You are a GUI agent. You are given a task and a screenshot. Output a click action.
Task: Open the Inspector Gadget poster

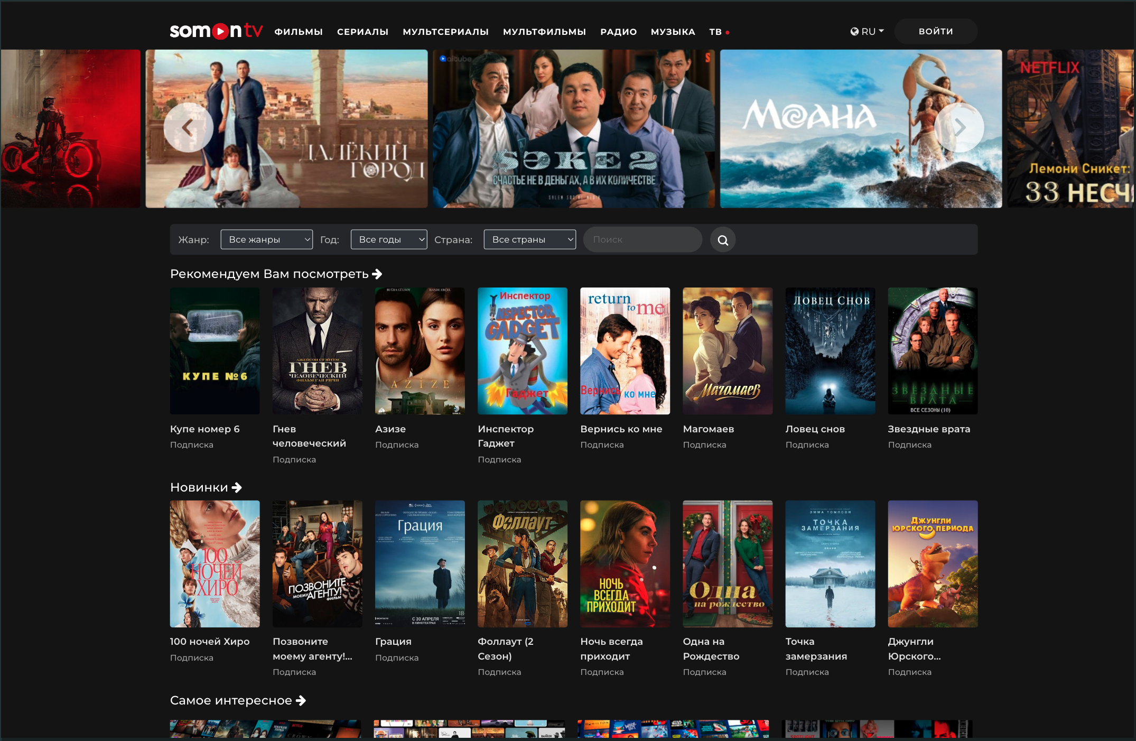tap(523, 351)
